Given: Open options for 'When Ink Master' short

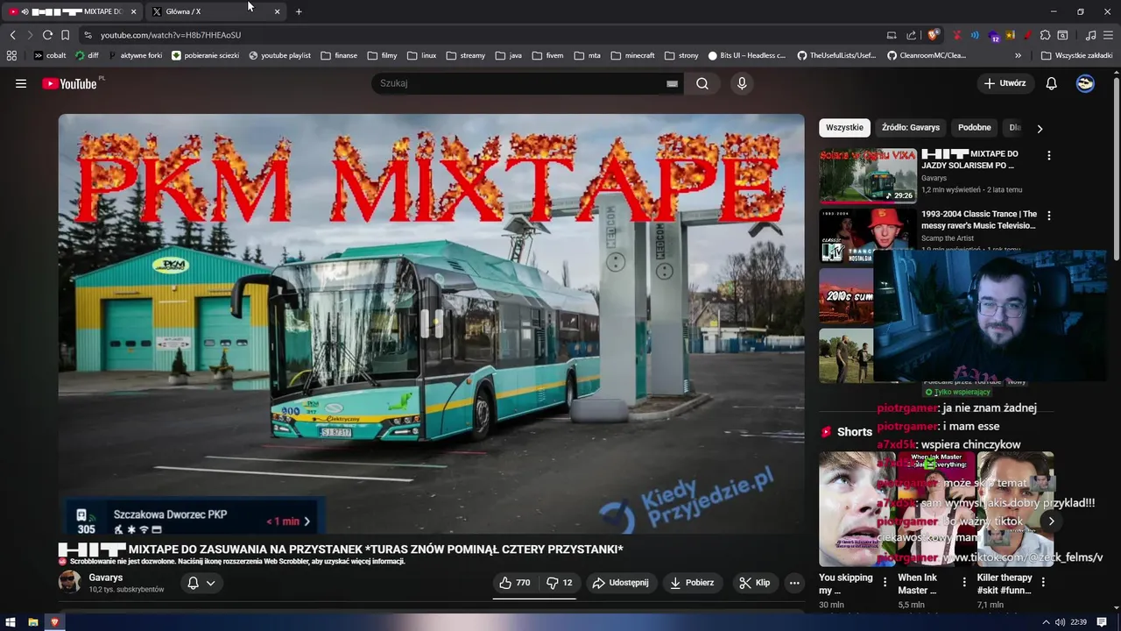Looking at the screenshot, I should tap(964, 582).
